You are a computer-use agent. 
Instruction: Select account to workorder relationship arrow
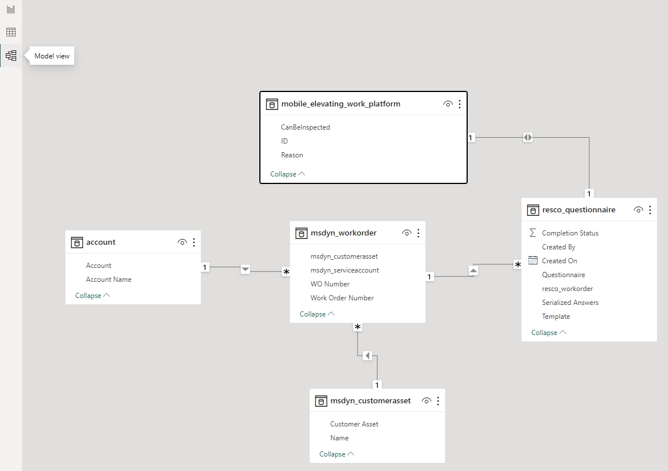(245, 268)
